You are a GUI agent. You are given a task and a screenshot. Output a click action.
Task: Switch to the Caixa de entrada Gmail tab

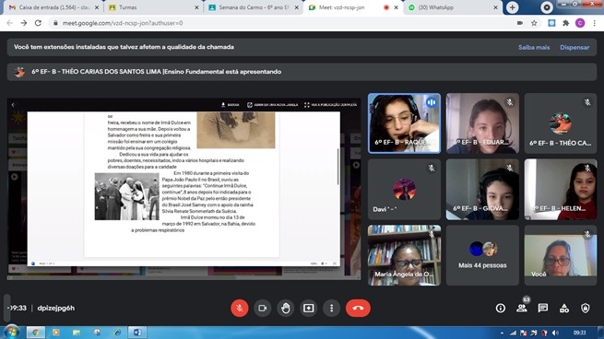tap(53, 7)
